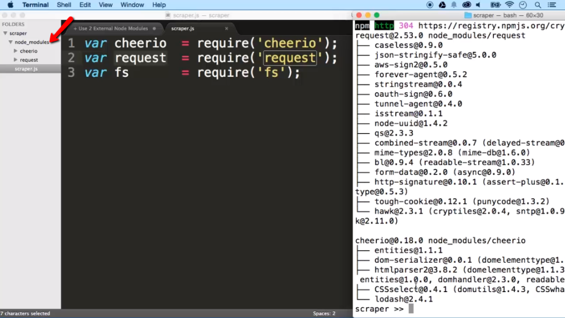565x318 pixels.
Task: Click entities@1.1.1 in terminal output
Action: (x=408, y=250)
